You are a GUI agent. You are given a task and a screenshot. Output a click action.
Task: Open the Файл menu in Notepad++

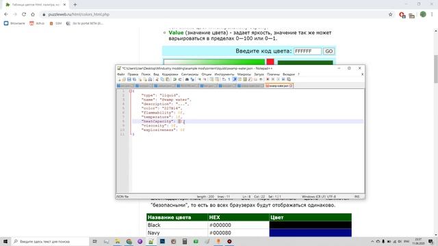pos(120,74)
